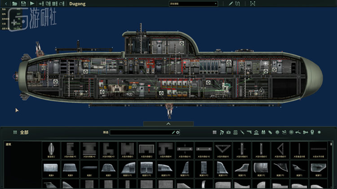Open the dropdown at top center
The height and width of the screenshot is (189, 337).
click(x=193, y=4)
